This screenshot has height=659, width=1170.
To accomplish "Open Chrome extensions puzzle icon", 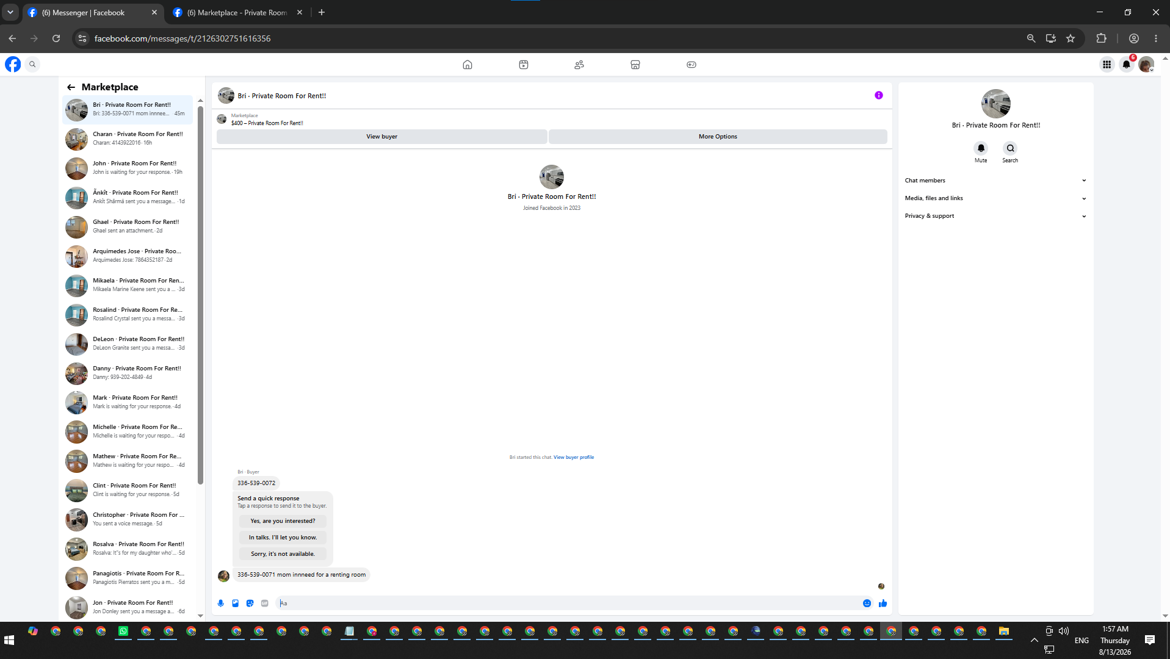I will 1102,38.
